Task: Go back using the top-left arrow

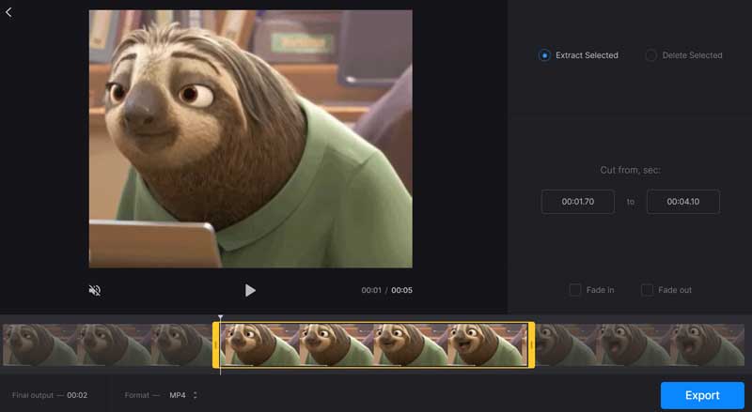Action: point(8,12)
